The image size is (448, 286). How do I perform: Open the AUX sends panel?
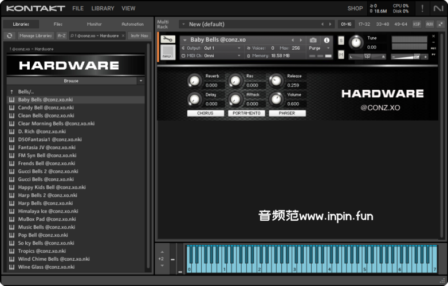429,24
